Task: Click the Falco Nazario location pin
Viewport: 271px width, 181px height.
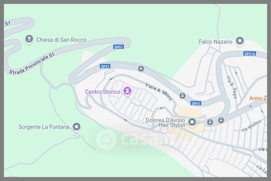Action: pyautogui.click(x=240, y=41)
